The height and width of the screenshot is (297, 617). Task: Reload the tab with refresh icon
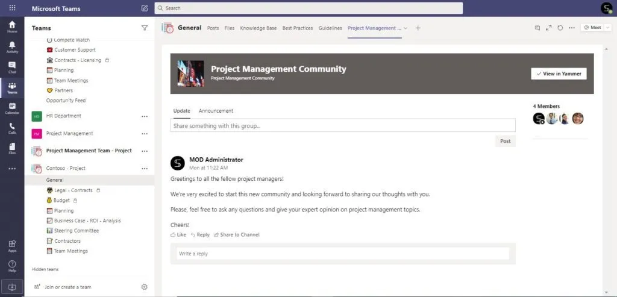(560, 28)
